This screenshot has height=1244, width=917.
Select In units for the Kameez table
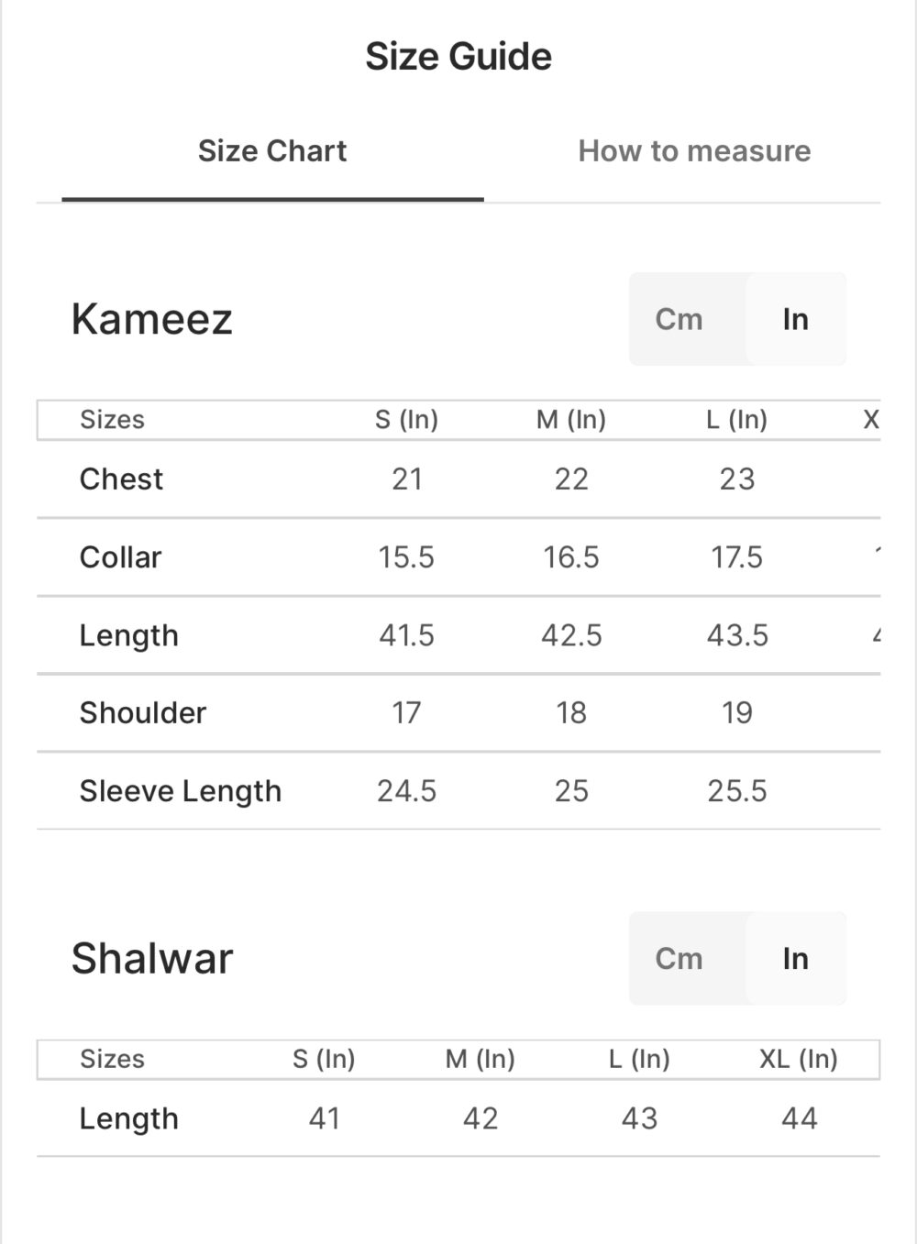(795, 319)
